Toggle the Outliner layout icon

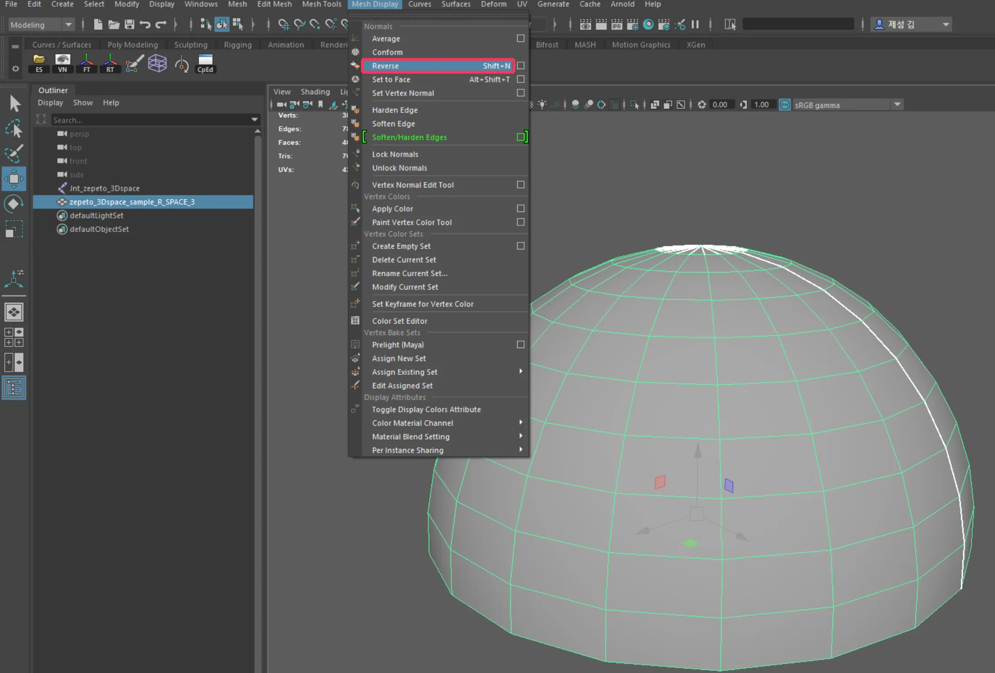click(14, 388)
